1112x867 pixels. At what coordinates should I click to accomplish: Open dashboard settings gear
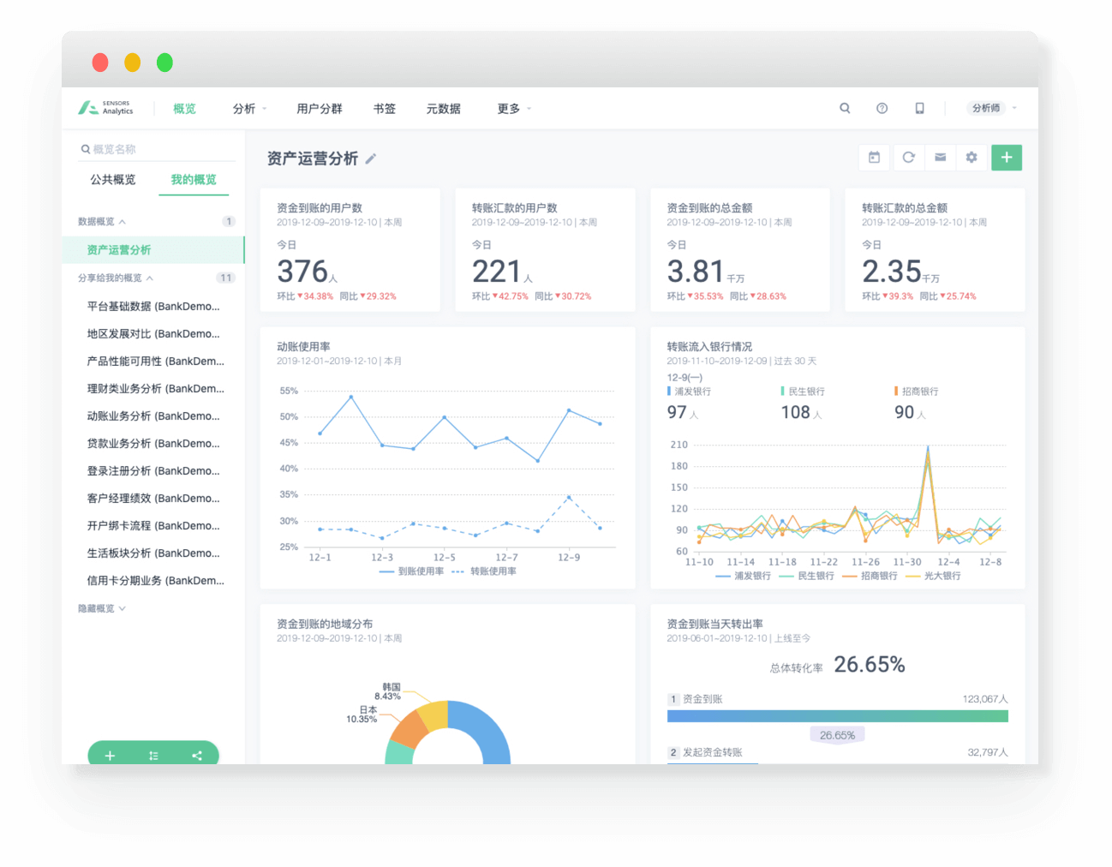coord(972,158)
